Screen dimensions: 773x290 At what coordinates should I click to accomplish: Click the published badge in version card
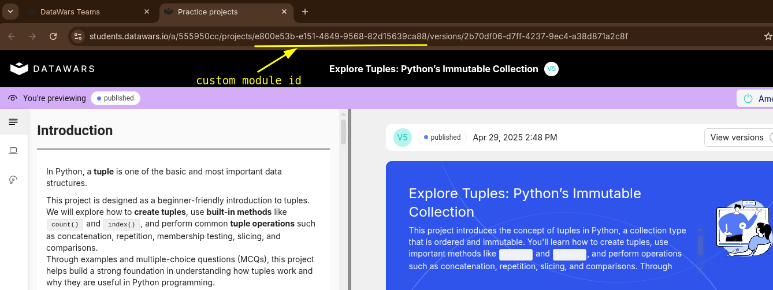(x=442, y=137)
